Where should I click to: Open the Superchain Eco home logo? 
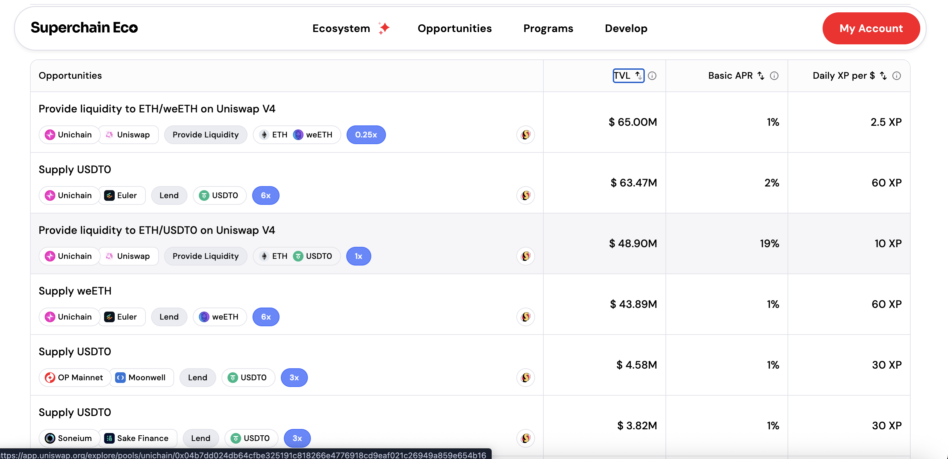84,28
